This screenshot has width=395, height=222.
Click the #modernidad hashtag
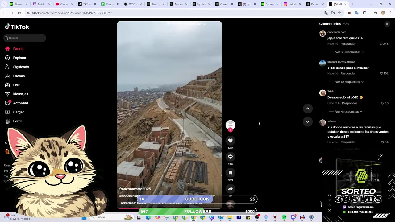129,196
